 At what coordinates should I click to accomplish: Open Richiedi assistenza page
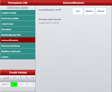[18, 46]
